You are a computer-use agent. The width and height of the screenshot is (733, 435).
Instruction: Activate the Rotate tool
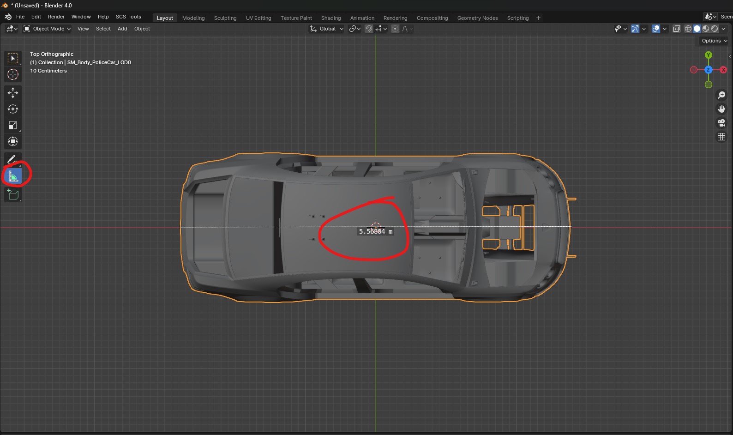pyautogui.click(x=13, y=109)
